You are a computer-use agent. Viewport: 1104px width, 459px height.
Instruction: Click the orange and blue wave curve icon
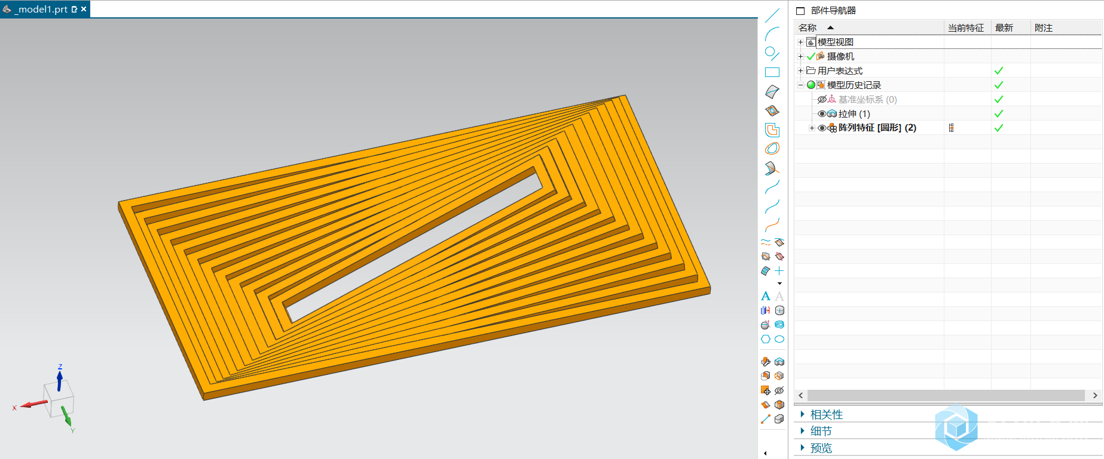click(x=766, y=242)
